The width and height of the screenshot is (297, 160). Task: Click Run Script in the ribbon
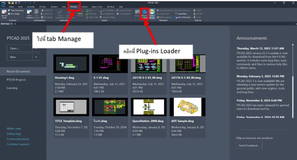[14, 14]
